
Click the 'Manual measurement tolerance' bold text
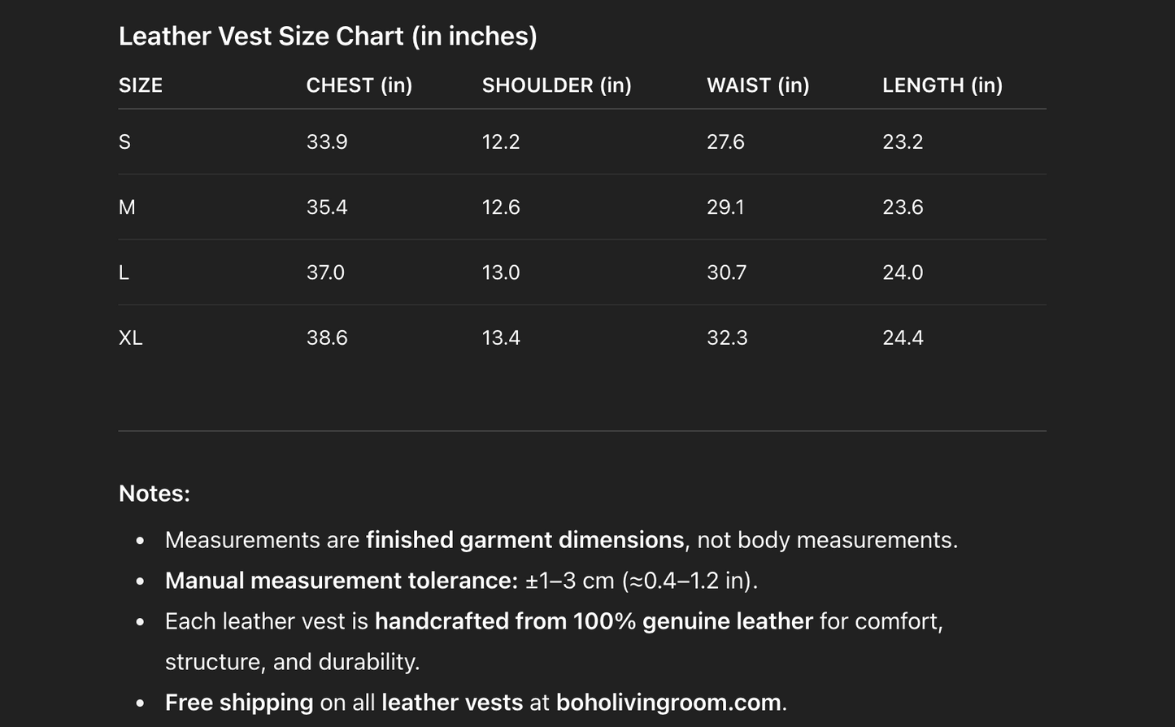point(341,581)
